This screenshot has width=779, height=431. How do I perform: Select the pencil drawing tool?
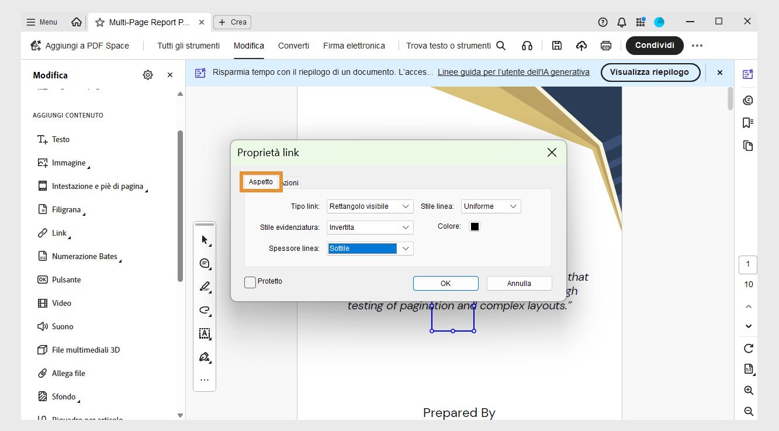click(204, 287)
